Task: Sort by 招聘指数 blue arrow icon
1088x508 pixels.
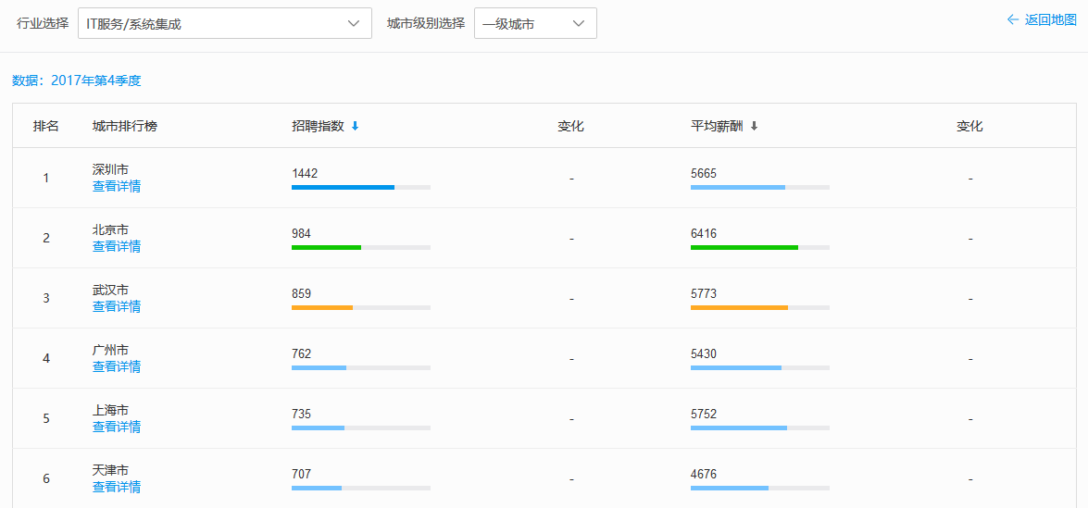Action: (356, 126)
